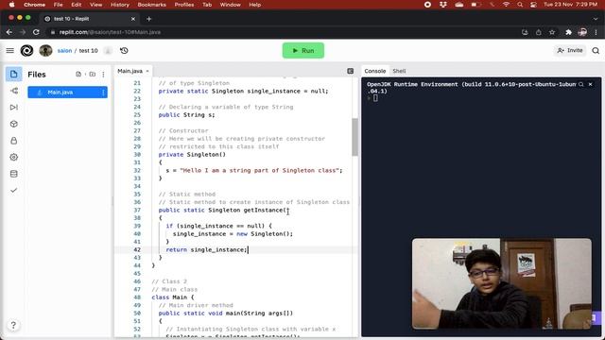Open the Files panel three-dot menu
Viewport: 605px width, 340px height.
coord(103,75)
